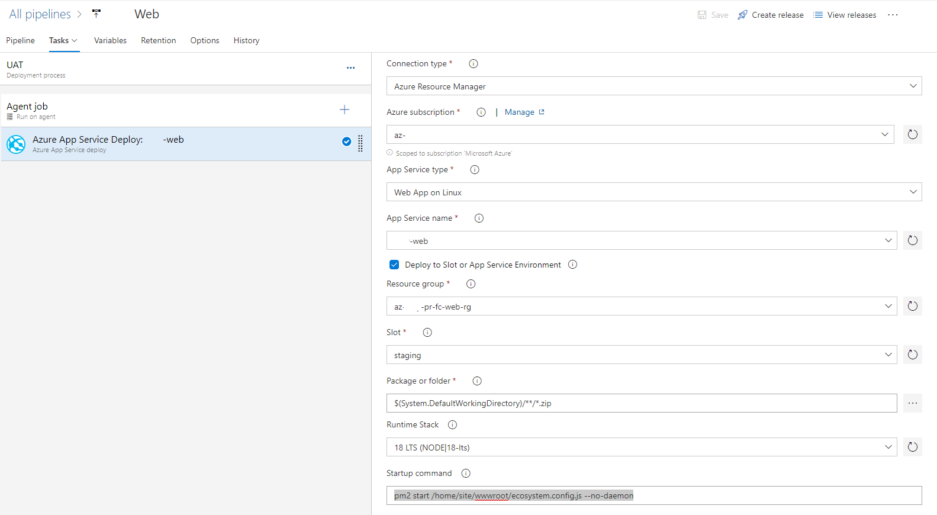Switch to the Pipeline tab

[20, 40]
